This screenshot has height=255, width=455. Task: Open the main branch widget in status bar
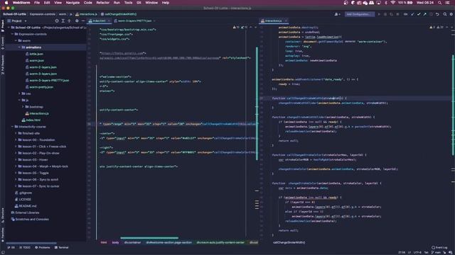(x=436, y=252)
